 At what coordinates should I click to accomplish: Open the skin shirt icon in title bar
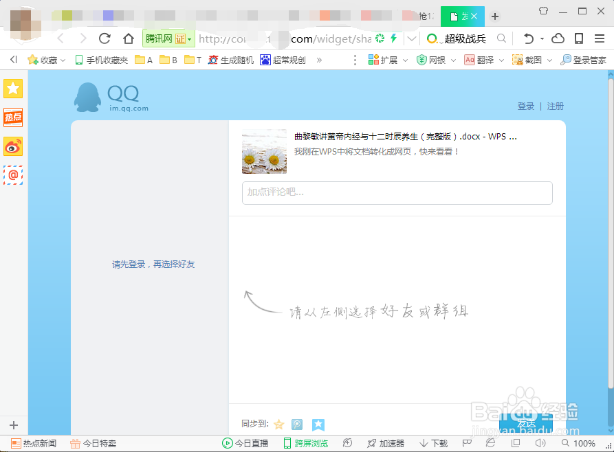click(543, 11)
